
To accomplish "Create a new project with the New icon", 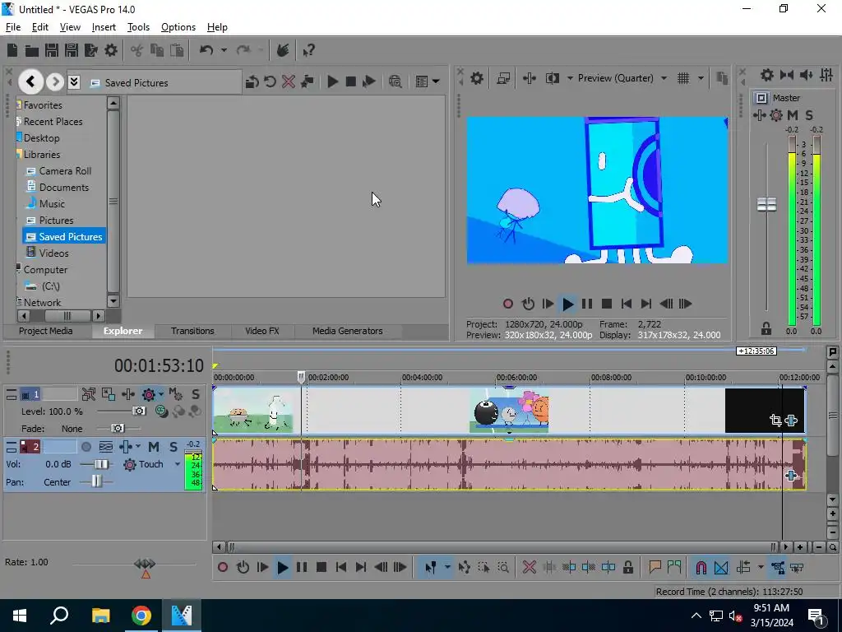I will 12,50.
